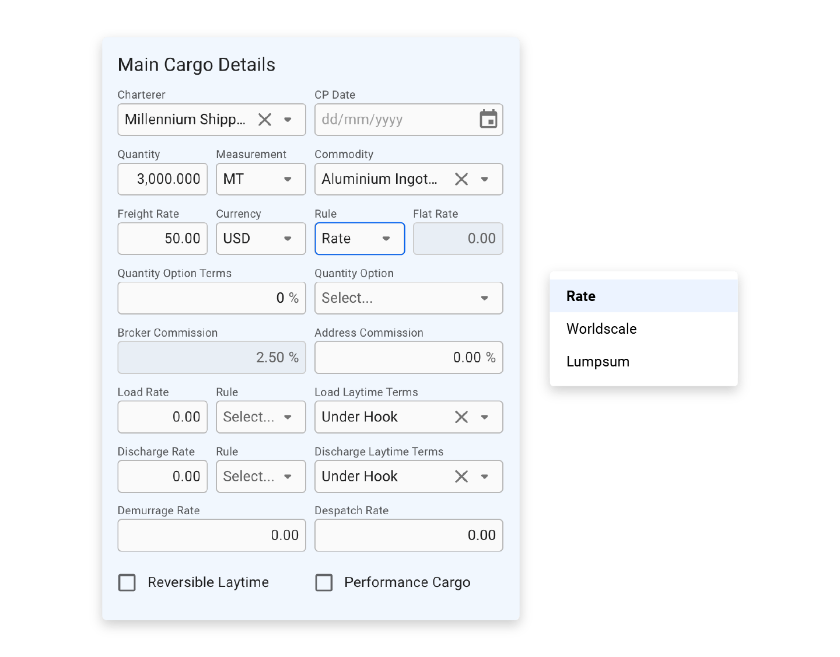840x657 pixels.
Task: Open the Measurement MT dropdown
Action: [261, 179]
